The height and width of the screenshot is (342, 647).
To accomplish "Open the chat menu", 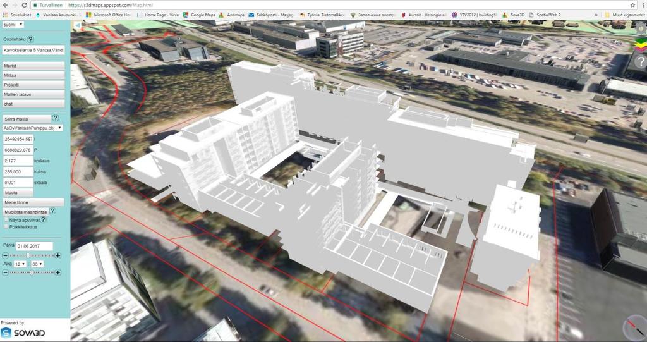I will point(33,104).
